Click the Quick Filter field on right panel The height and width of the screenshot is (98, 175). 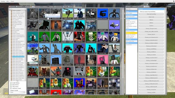tap(132, 9)
